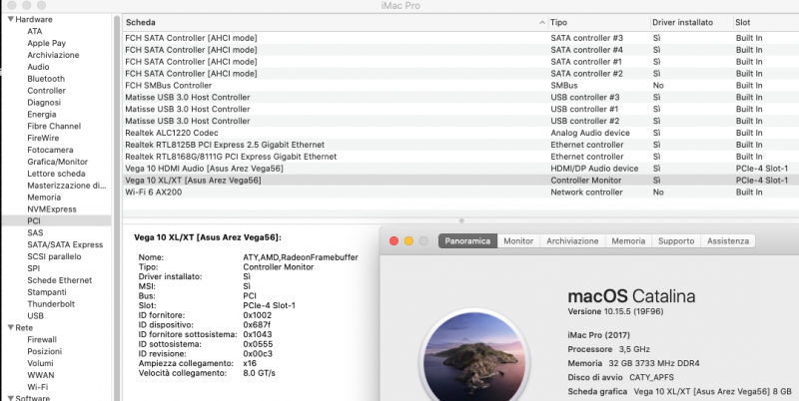
Task: Select Vega 10 HDMI Audio row
Action: coord(460,169)
